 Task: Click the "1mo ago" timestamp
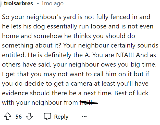(52, 4)
